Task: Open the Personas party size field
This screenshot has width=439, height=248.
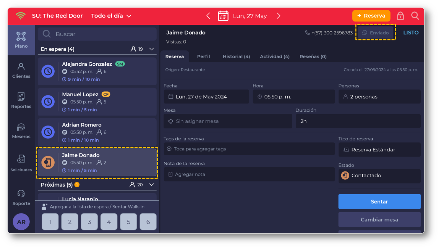Action: click(x=380, y=97)
